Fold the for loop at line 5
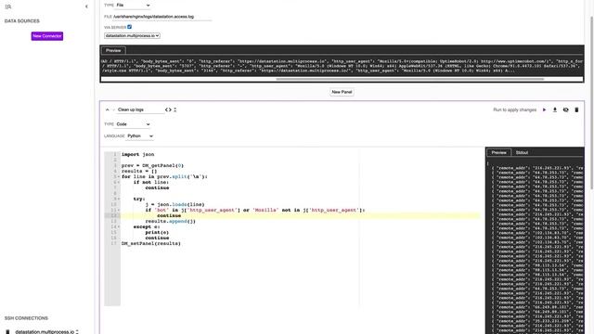The width and height of the screenshot is (594, 334). click(x=119, y=177)
